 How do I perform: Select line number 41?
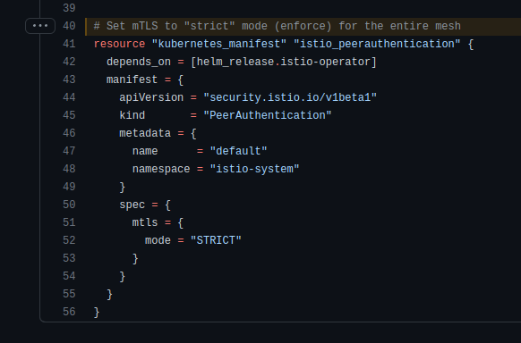pyautogui.click(x=69, y=44)
